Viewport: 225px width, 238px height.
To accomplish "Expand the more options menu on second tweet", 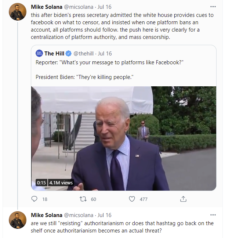I will pyautogui.click(x=213, y=215).
